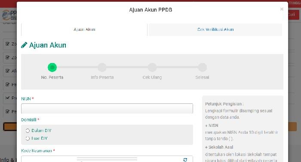Choose the Luar DIY radio option

click(28, 138)
